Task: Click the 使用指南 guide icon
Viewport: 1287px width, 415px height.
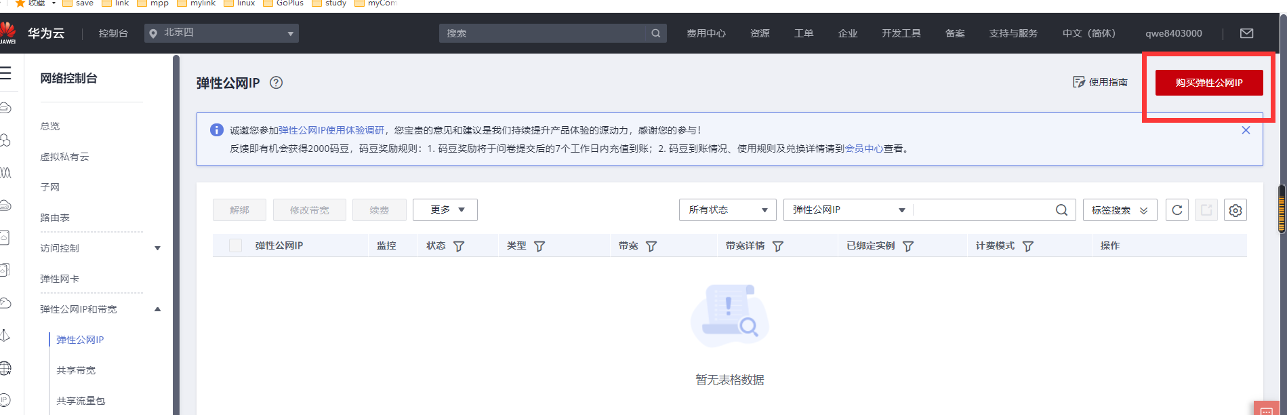Action: coord(1078,82)
